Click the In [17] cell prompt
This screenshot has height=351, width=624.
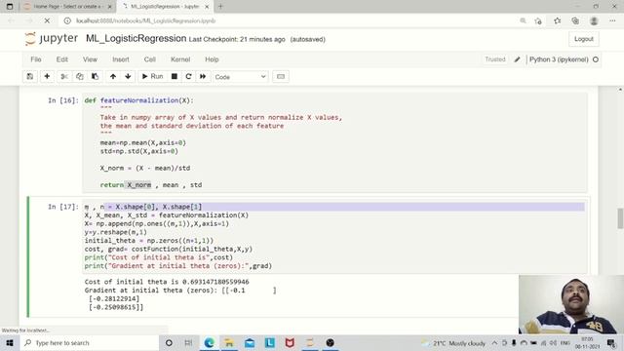[x=63, y=207]
